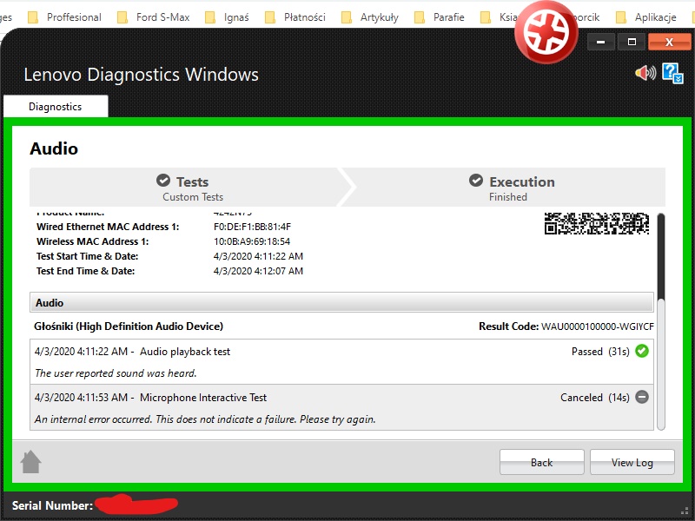Click the Result Code WAU0000100000-WGIYCF
Screen dimensions: 695x521
point(566,326)
